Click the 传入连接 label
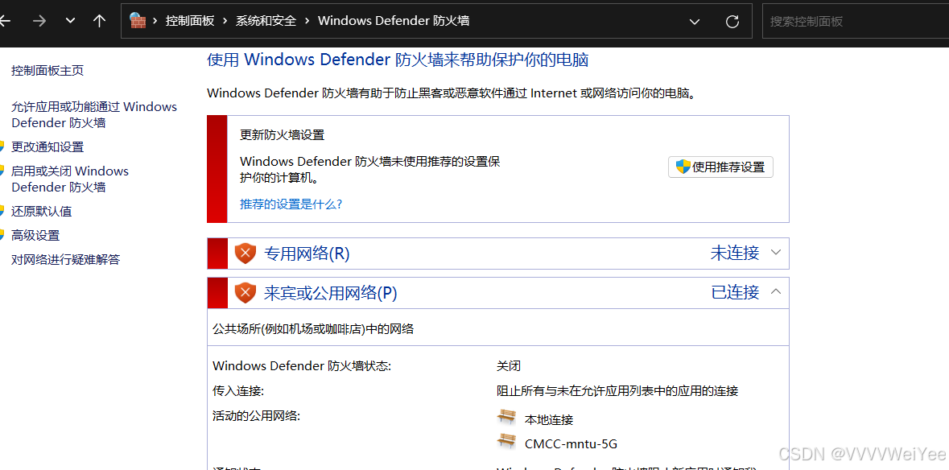 click(238, 391)
